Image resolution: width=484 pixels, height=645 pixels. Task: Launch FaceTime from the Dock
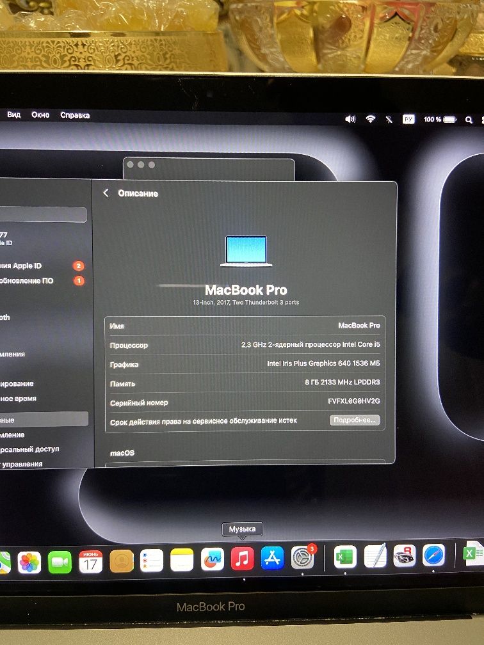(60, 562)
